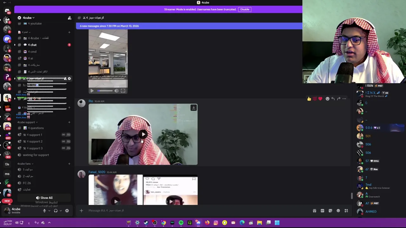Click the plus attachment button in message bar
406x228 pixels.
[81, 211]
